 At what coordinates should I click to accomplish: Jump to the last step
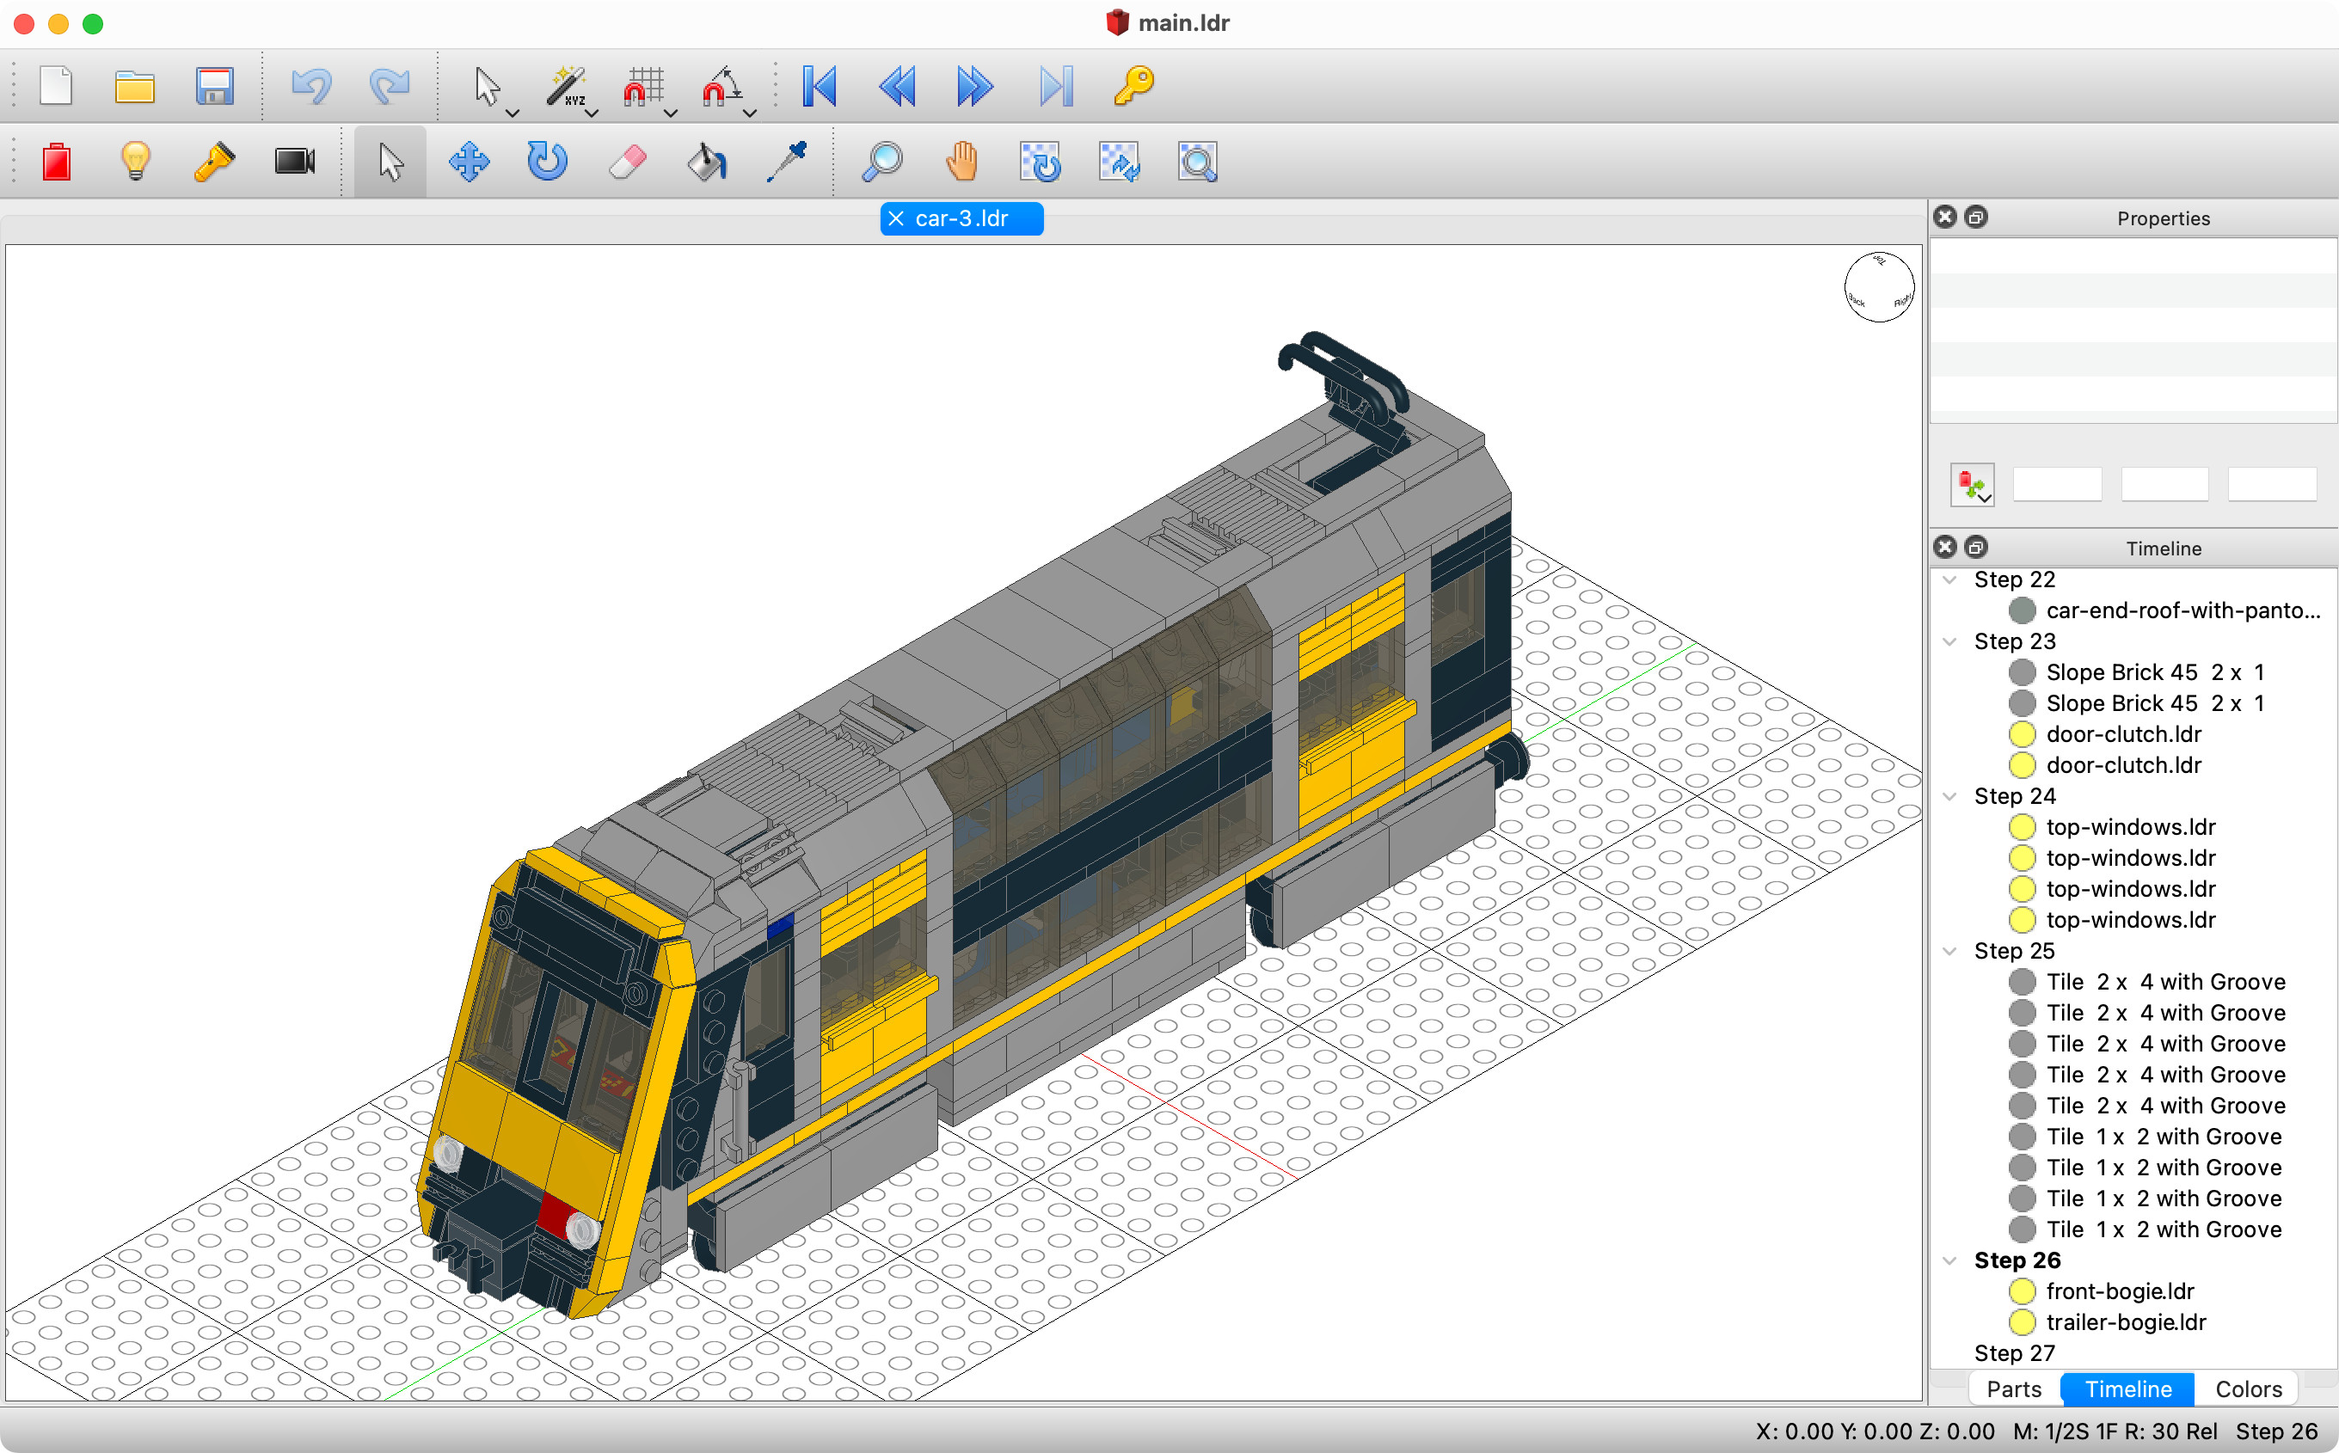pyautogui.click(x=1057, y=85)
